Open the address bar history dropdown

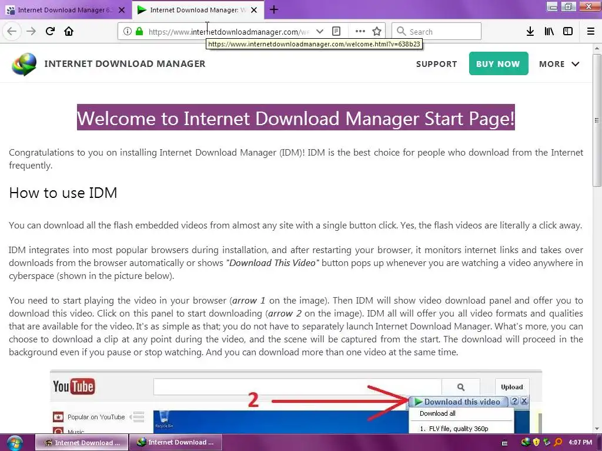pos(319,32)
